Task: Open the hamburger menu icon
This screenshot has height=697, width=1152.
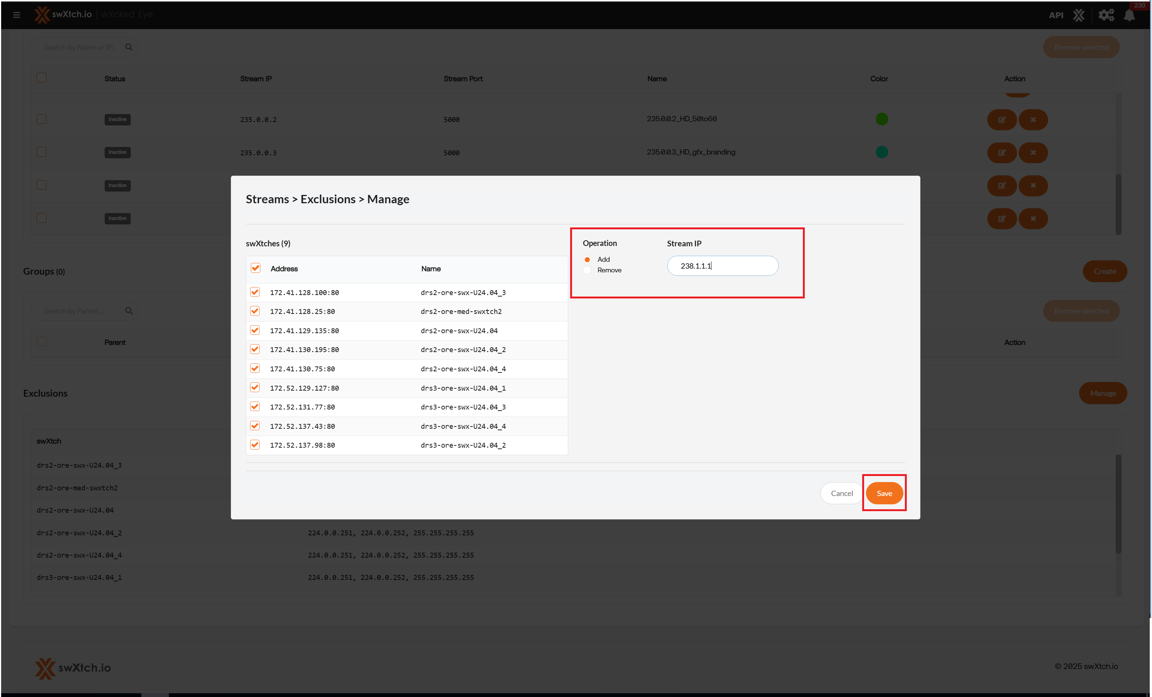Action: coord(16,15)
